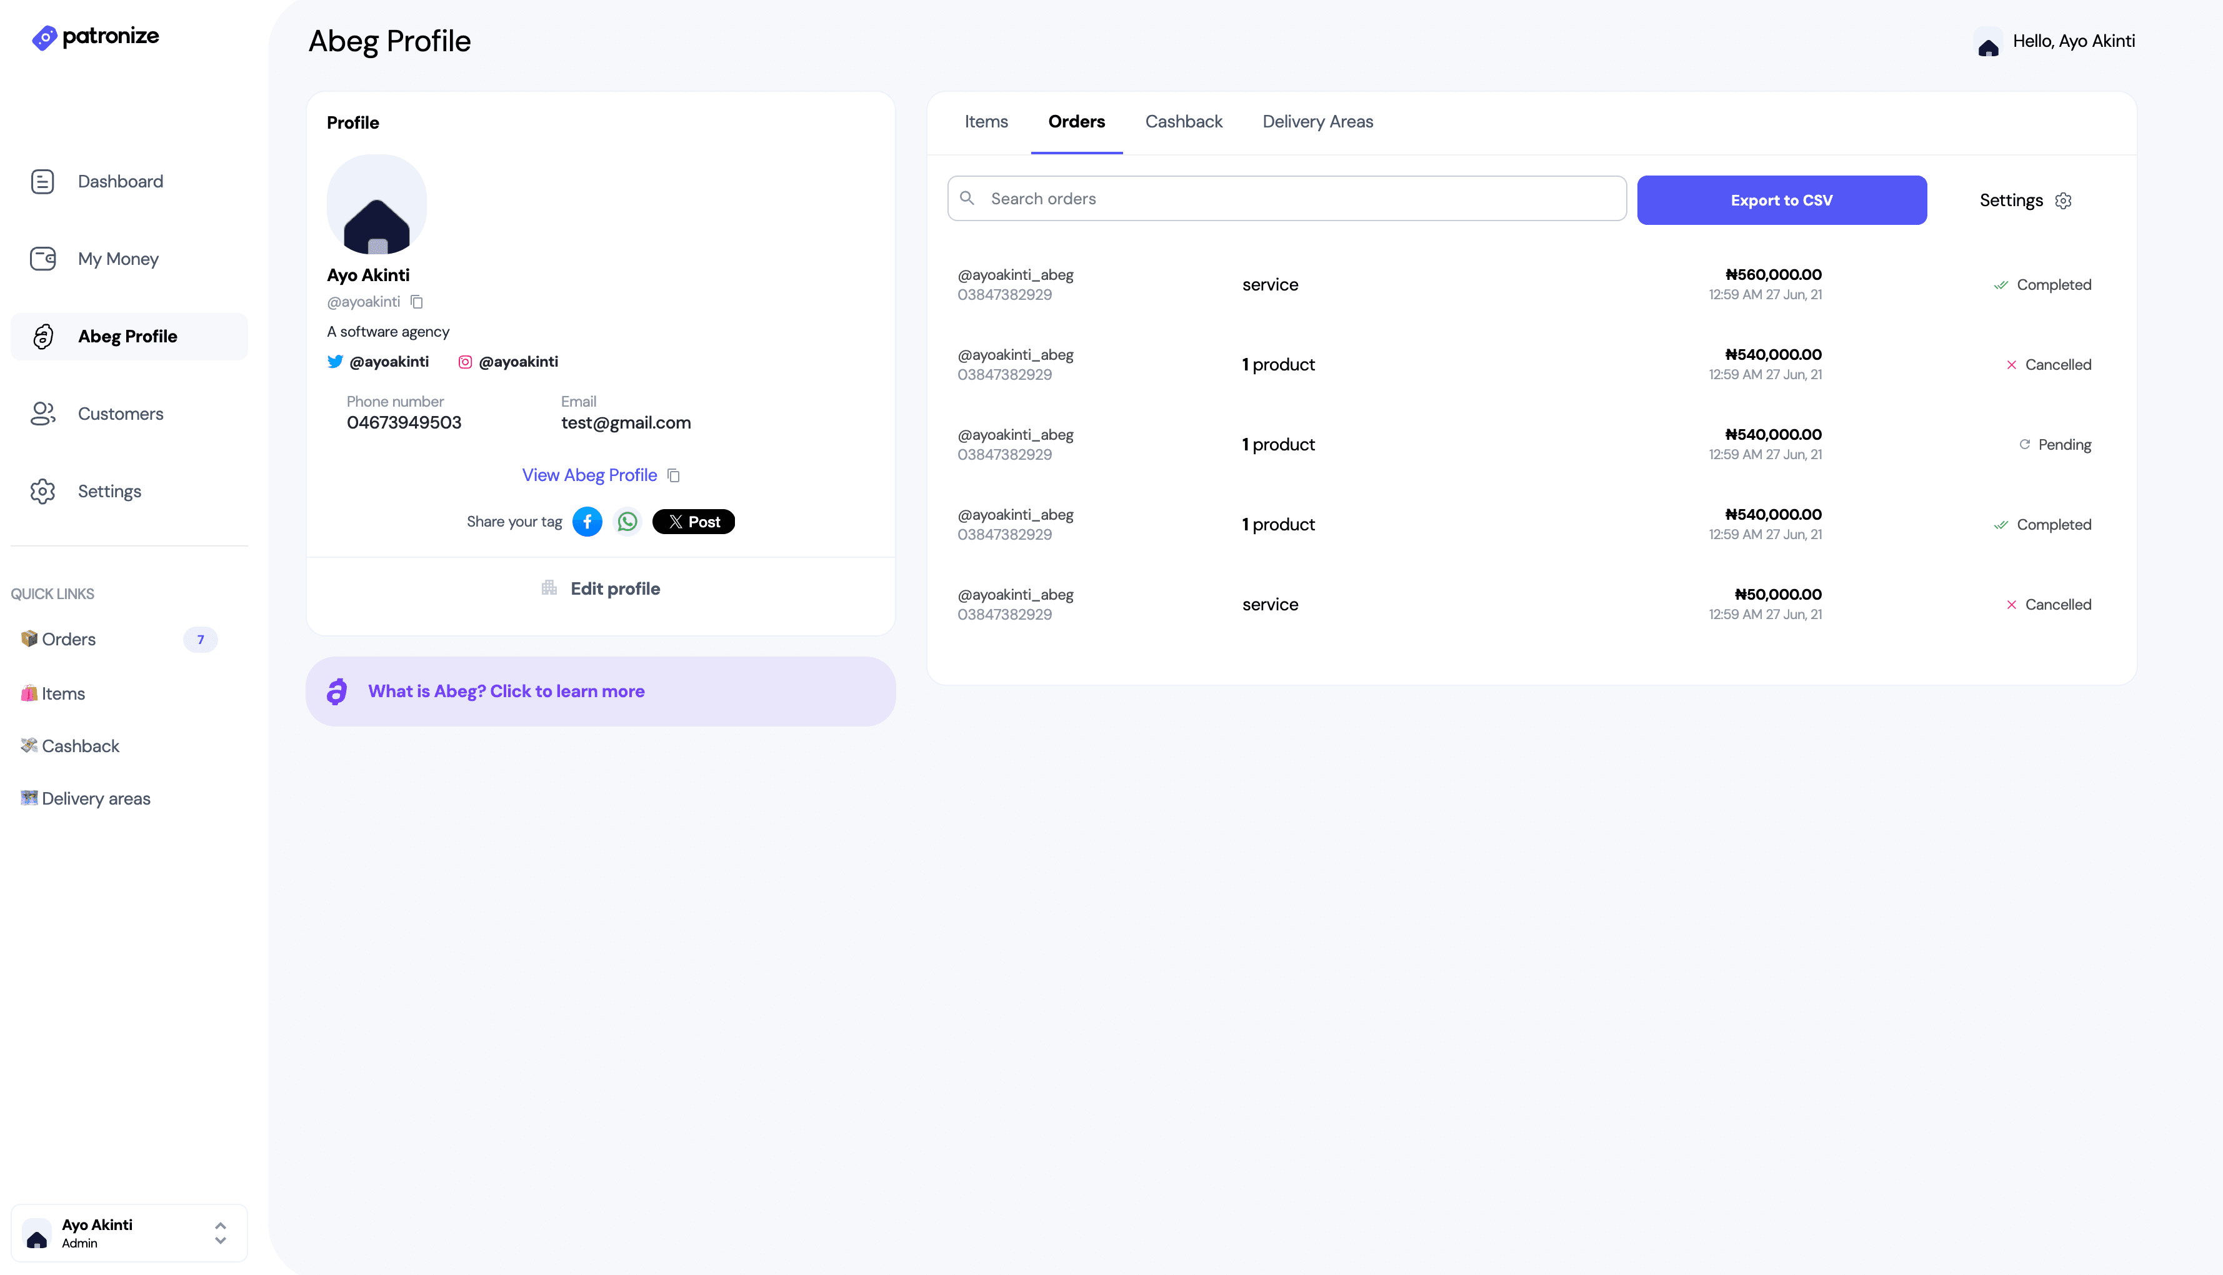Click Completed checkmark on ₦560,000.00 order

(2001, 285)
